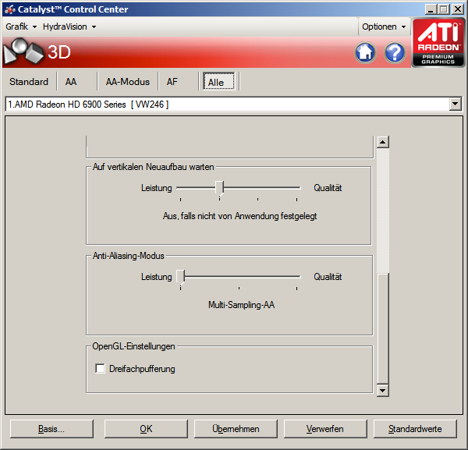This screenshot has width=468, height=450.
Task: Click the 3D shapes icon in header
Action: (x=23, y=51)
